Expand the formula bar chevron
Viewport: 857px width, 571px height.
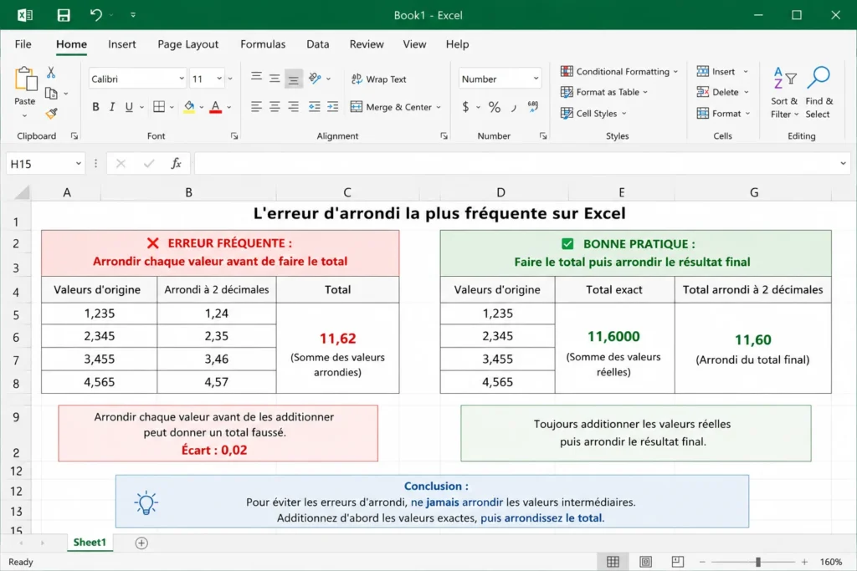(x=843, y=164)
